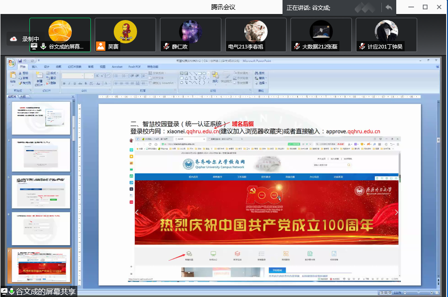Select 谷文成's screen share tile

[x=60, y=34]
